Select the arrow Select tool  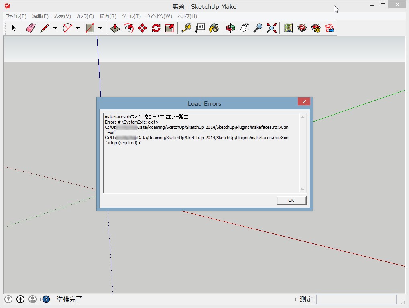click(14, 28)
